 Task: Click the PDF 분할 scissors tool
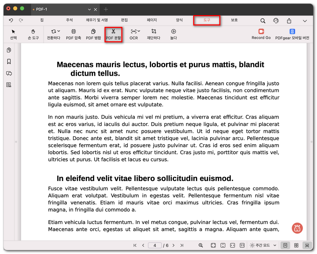[x=113, y=34]
